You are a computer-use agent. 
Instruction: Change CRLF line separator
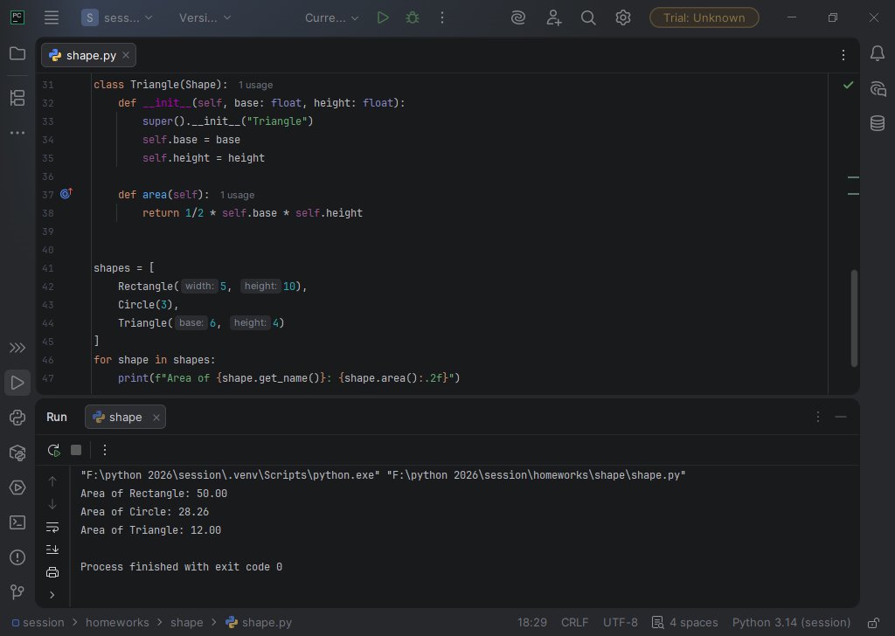point(574,622)
